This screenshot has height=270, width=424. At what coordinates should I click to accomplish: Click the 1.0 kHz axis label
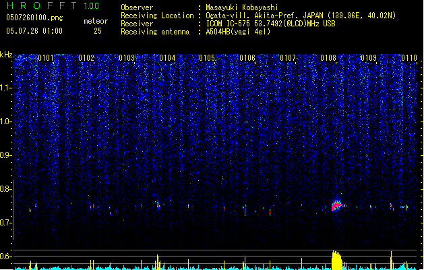coord(6,122)
